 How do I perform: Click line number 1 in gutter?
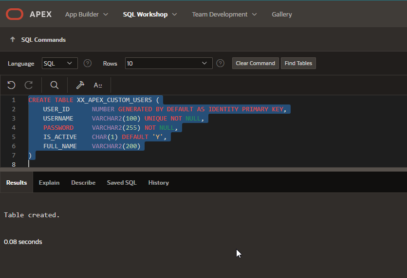[14, 100]
